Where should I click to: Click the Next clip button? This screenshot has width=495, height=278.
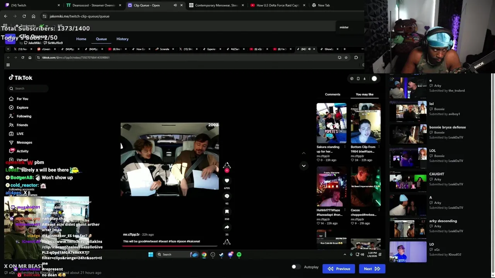click(372, 269)
